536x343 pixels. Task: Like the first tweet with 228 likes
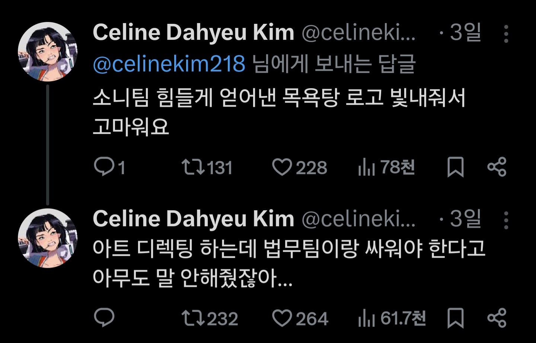click(282, 167)
